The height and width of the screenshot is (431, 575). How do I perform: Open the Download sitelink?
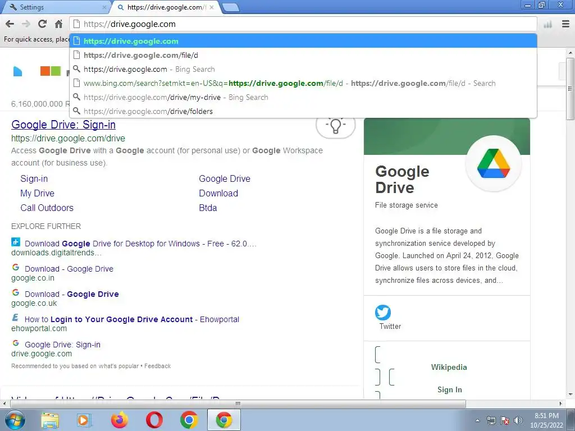pyautogui.click(x=218, y=193)
